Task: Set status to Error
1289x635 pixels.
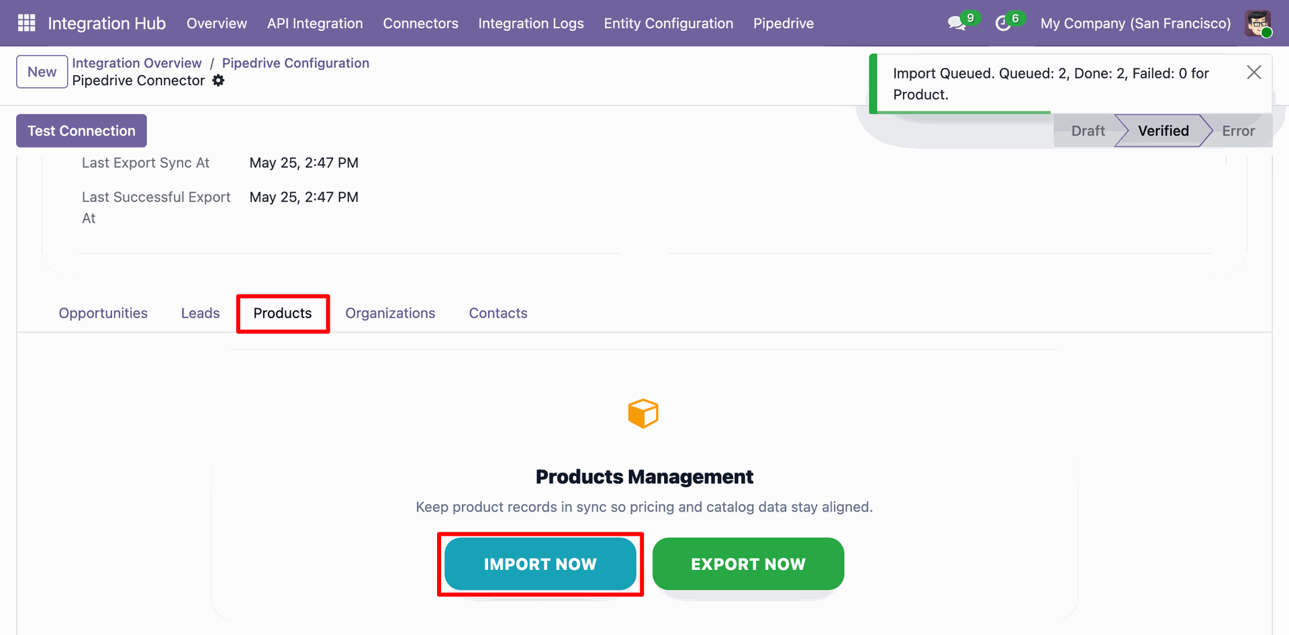Action: [1238, 131]
